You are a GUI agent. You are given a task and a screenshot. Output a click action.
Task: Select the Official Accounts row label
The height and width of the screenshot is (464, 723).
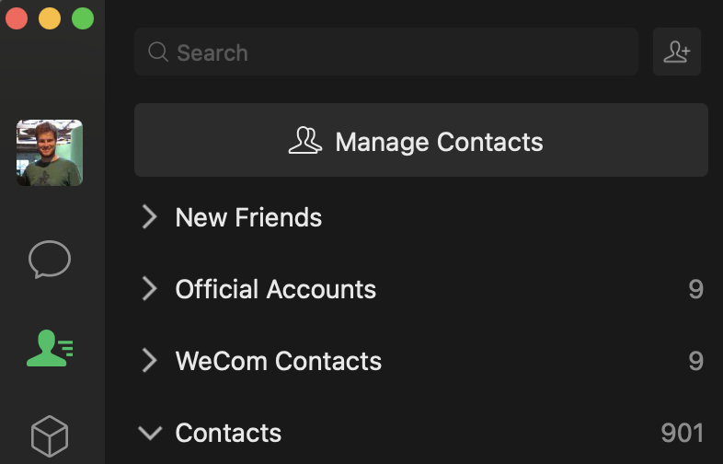275,289
